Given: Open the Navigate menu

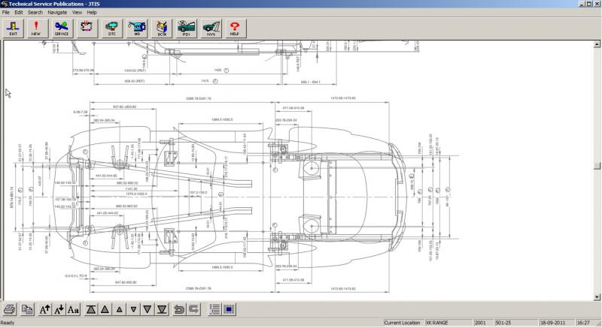Looking at the screenshot, I should coord(57,12).
